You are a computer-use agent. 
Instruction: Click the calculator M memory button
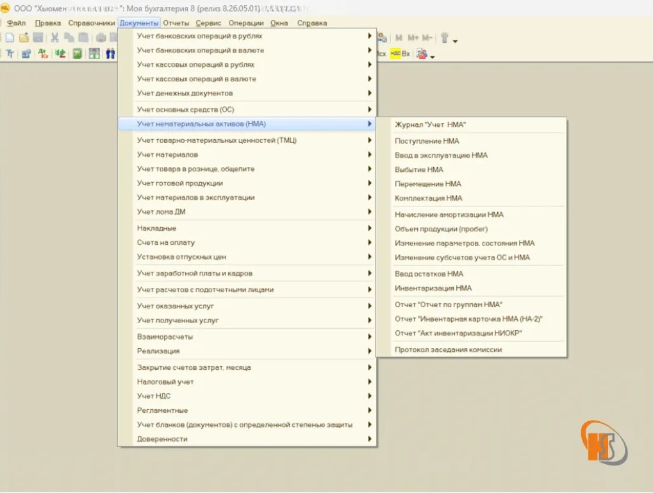tap(399, 38)
